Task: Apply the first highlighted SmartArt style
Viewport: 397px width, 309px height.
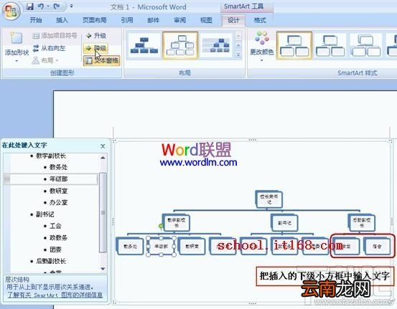Action: pos(294,46)
